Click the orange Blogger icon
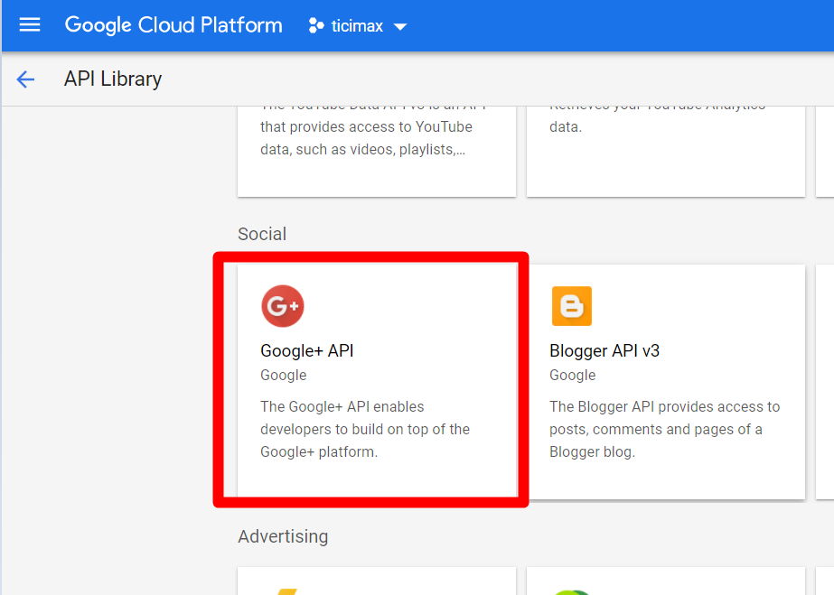Viewport: 834px width, 595px height. pos(572,306)
